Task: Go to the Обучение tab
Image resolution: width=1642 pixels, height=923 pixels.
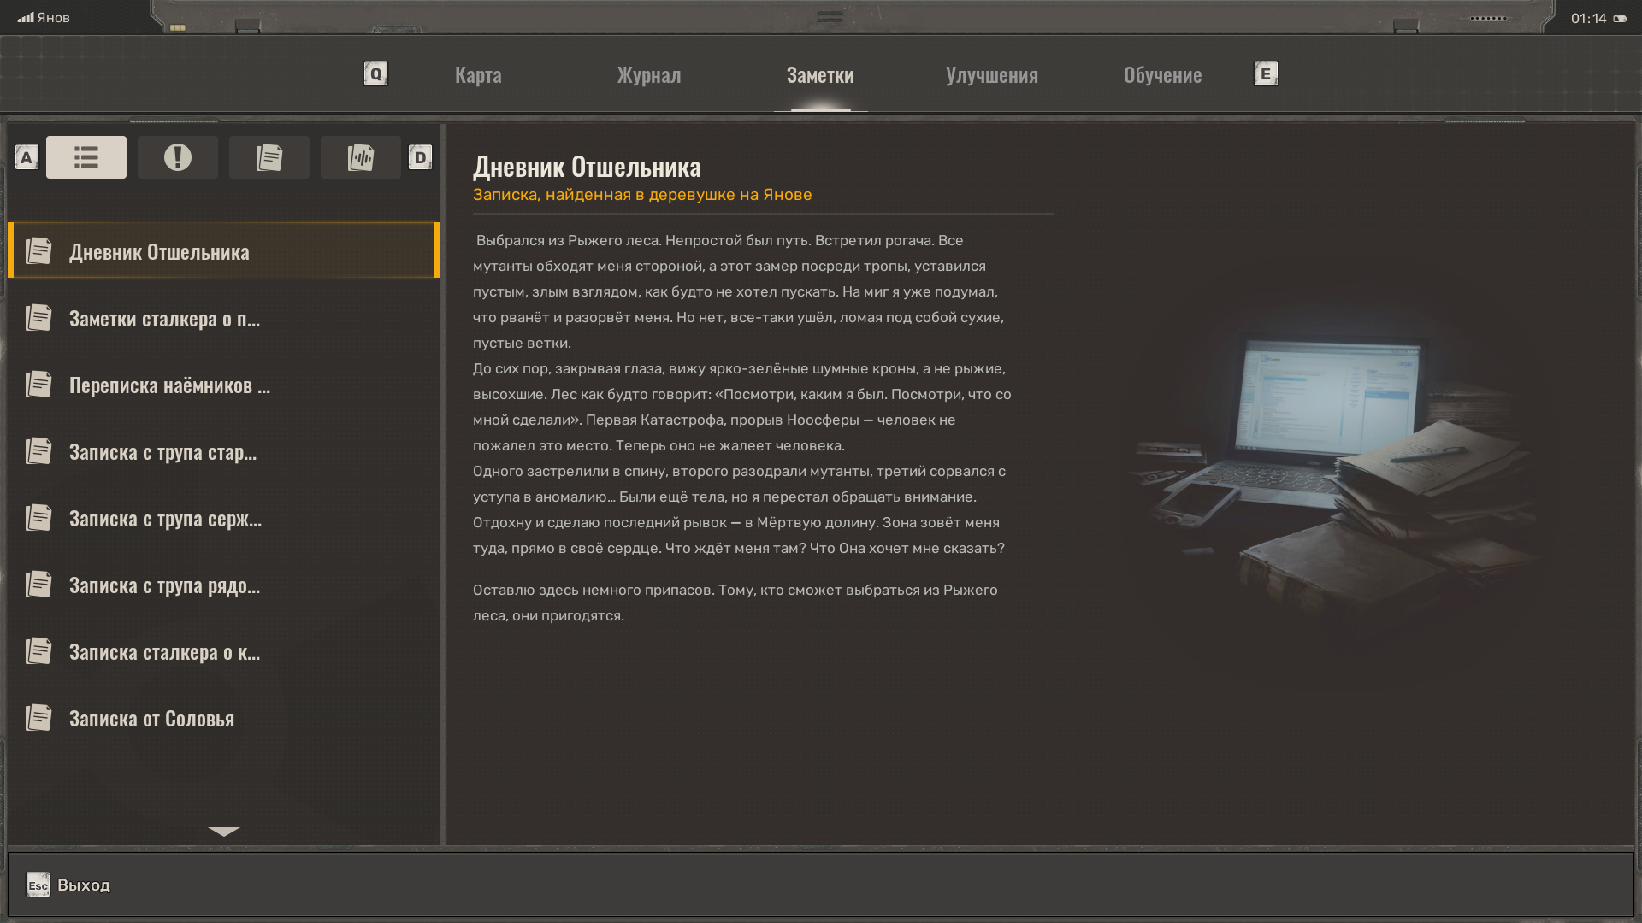Action: click(1162, 75)
